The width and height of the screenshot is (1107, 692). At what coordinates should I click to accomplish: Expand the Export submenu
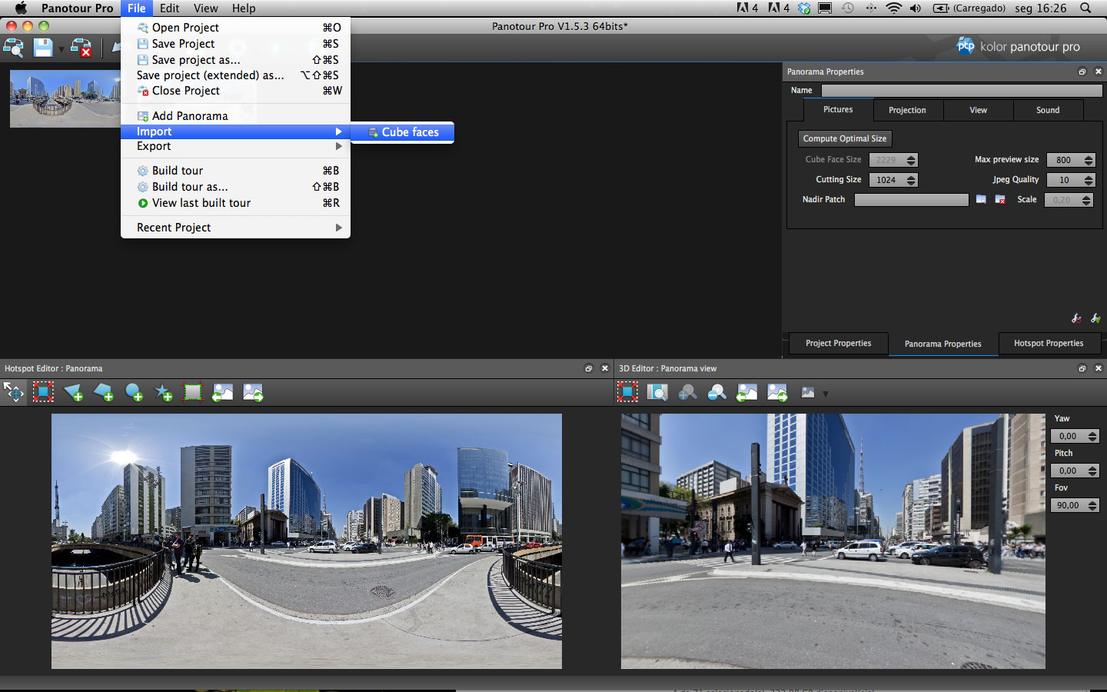pyautogui.click(x=235, y=146)
